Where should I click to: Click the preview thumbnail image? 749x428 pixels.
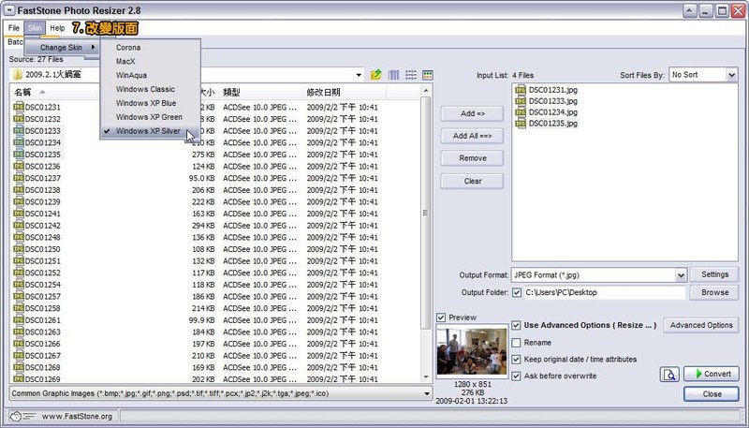click(472, 351)
